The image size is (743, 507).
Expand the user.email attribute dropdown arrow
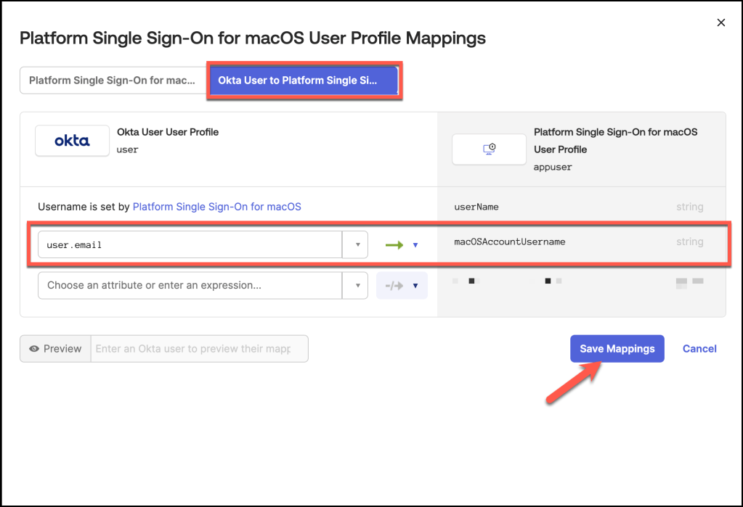coord(357,245)
